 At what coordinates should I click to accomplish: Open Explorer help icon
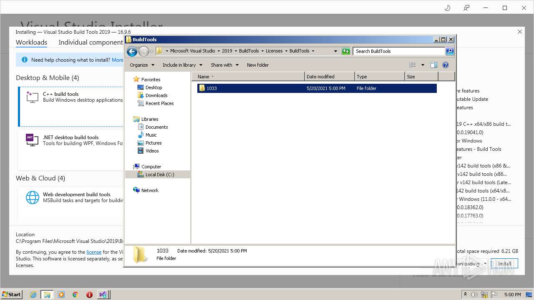click(446, 65)
